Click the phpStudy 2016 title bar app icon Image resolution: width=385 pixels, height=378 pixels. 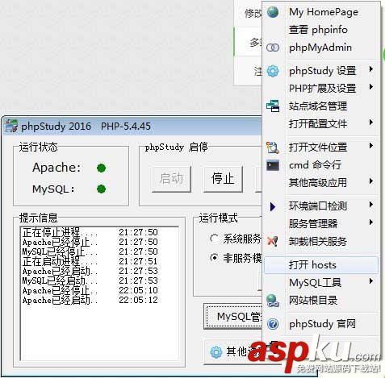[x=11, y=126]
